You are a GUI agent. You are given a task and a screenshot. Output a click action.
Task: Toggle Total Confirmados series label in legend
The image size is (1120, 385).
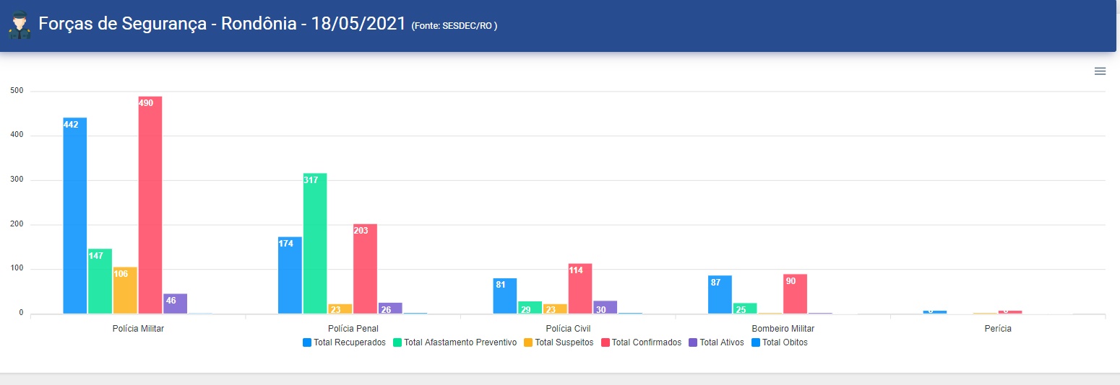(647, 343)
